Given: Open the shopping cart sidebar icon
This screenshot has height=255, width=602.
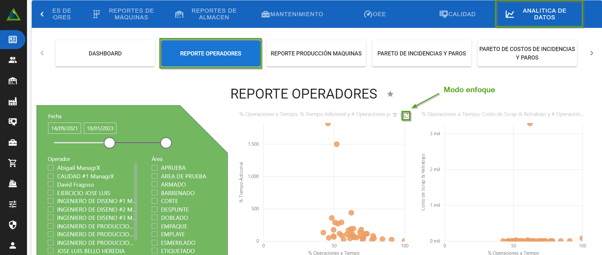Looking at the screenshot, I should [x=13, y=163].
